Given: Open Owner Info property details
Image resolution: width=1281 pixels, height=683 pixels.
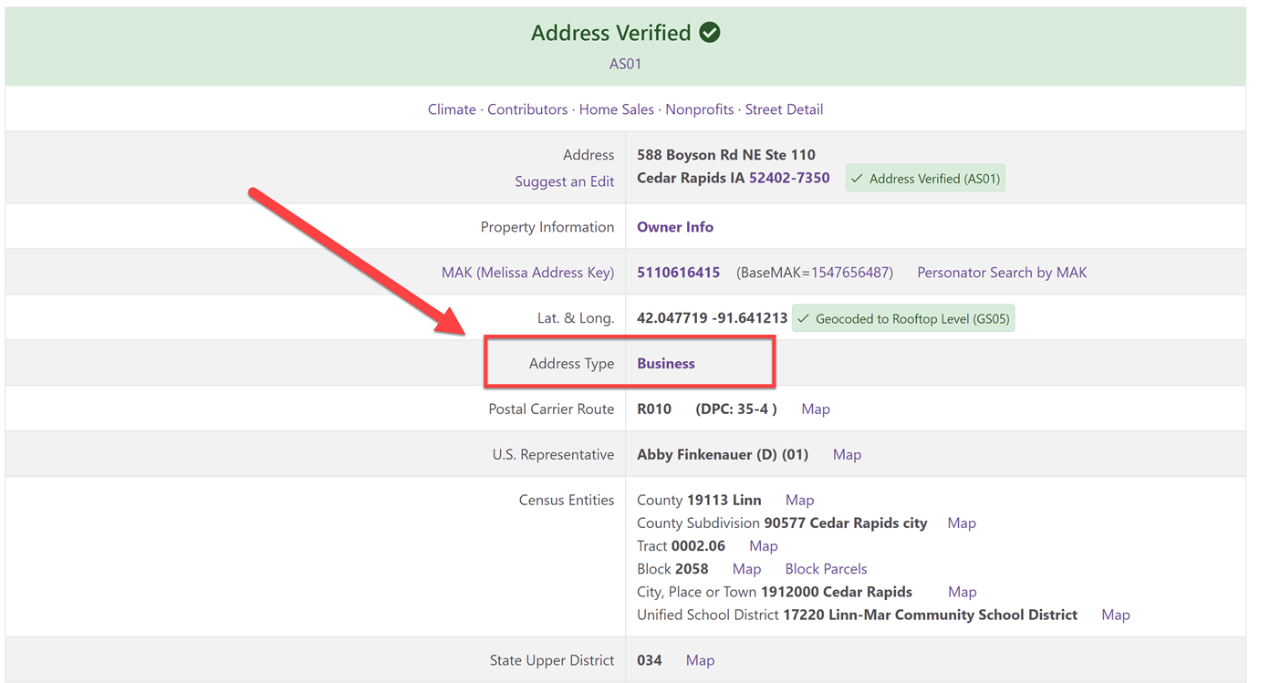Looking at the screenshot, I should click(x=675, y=227).
